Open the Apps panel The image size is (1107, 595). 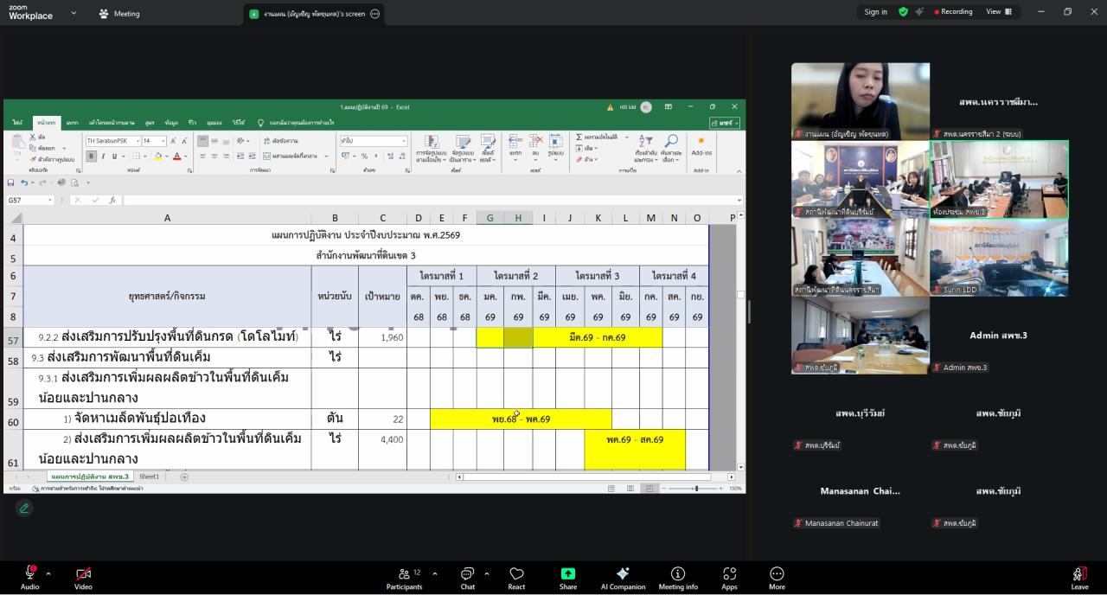point(729,578)
